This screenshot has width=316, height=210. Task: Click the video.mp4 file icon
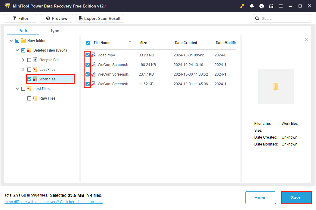click(x=94, y=55)
